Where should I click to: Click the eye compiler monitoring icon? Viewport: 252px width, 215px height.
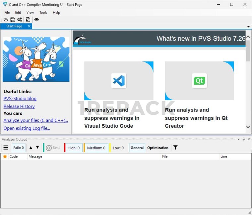(x=36, y=20)
